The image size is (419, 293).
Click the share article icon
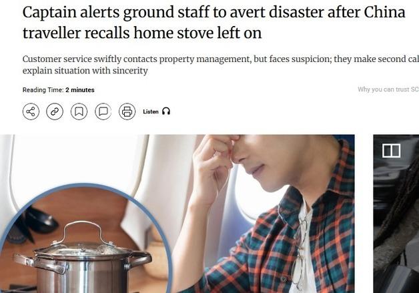click(x=31, y=111)
